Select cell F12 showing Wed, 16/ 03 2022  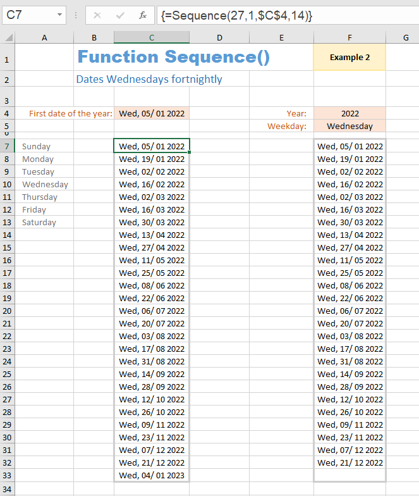[x=349, y=209]
